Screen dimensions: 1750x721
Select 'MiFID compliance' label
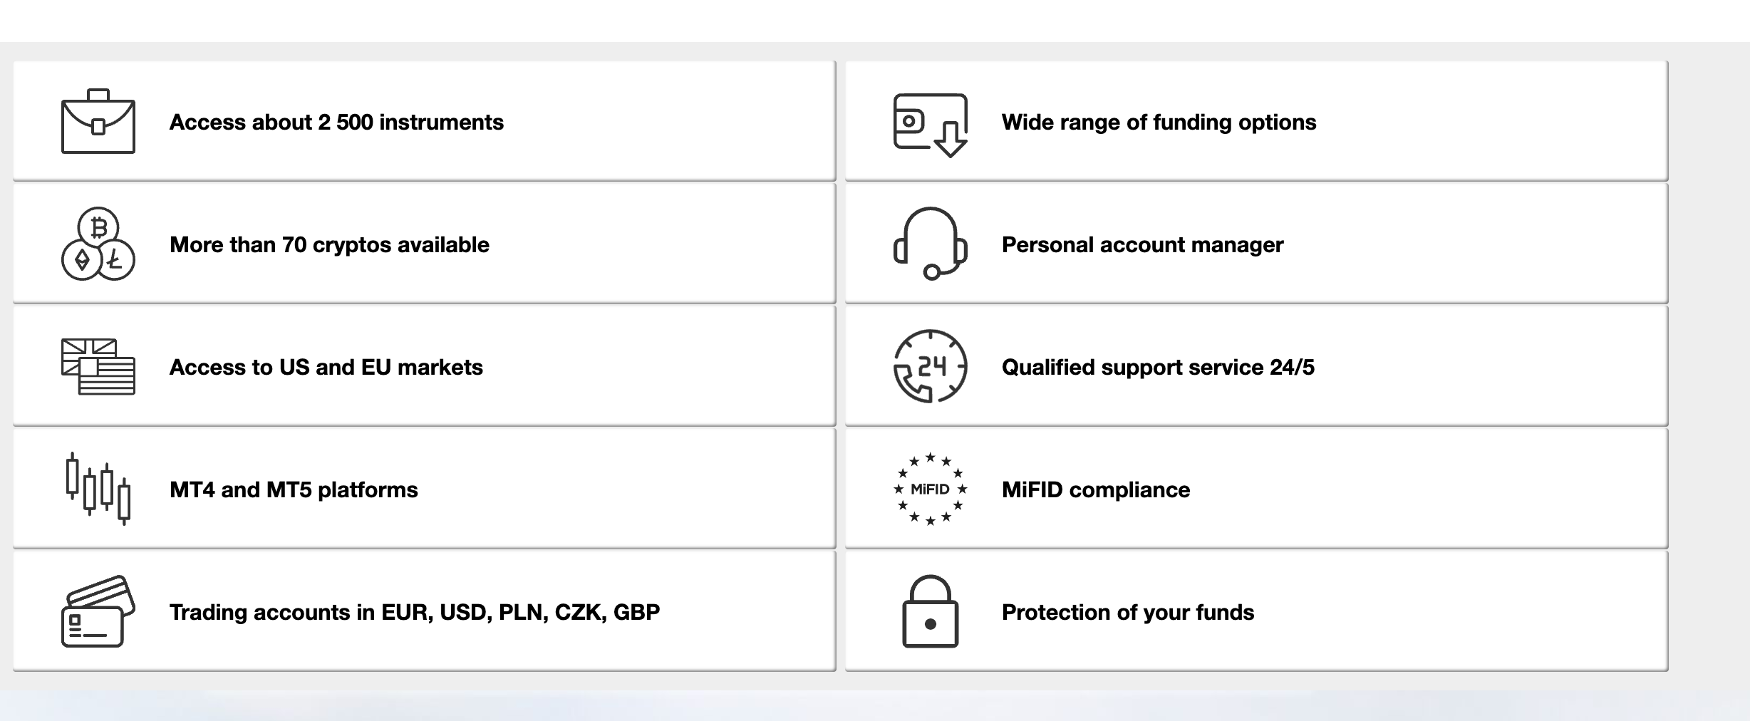tap(1096, 489)
